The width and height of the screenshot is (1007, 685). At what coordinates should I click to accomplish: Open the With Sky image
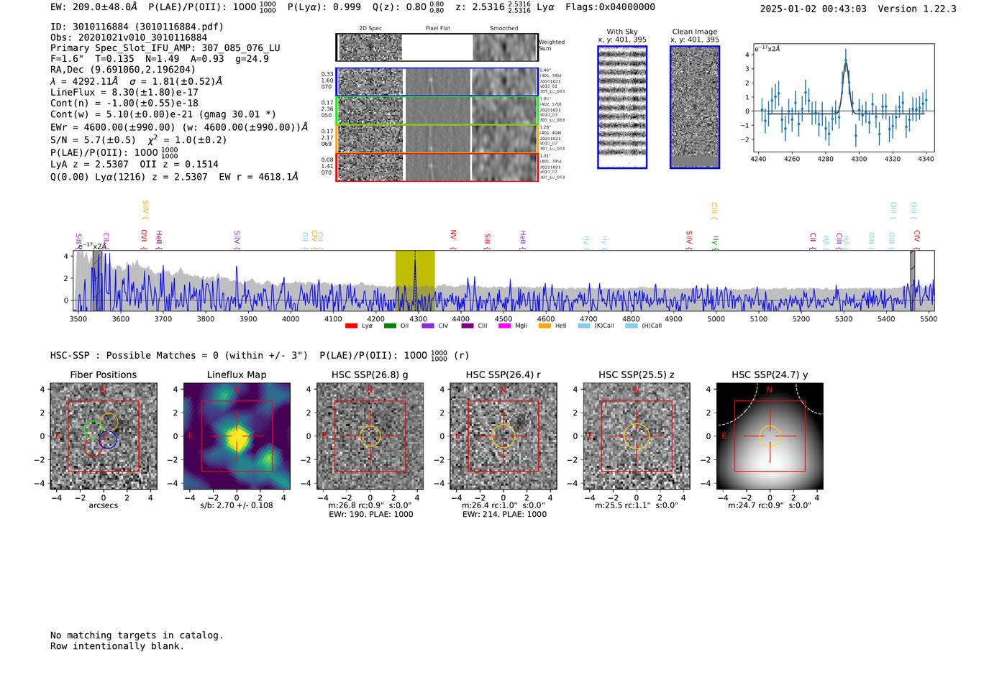622,107
